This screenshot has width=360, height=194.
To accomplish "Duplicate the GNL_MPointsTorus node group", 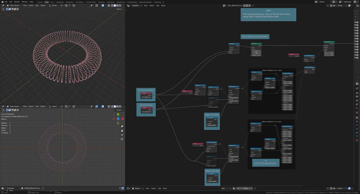I will [246, 5].
